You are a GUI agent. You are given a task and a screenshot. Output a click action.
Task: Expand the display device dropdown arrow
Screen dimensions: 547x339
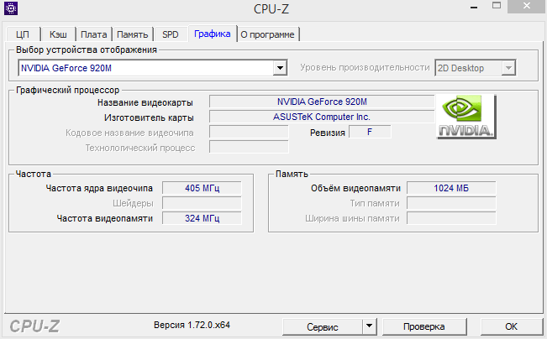[280, 68]
